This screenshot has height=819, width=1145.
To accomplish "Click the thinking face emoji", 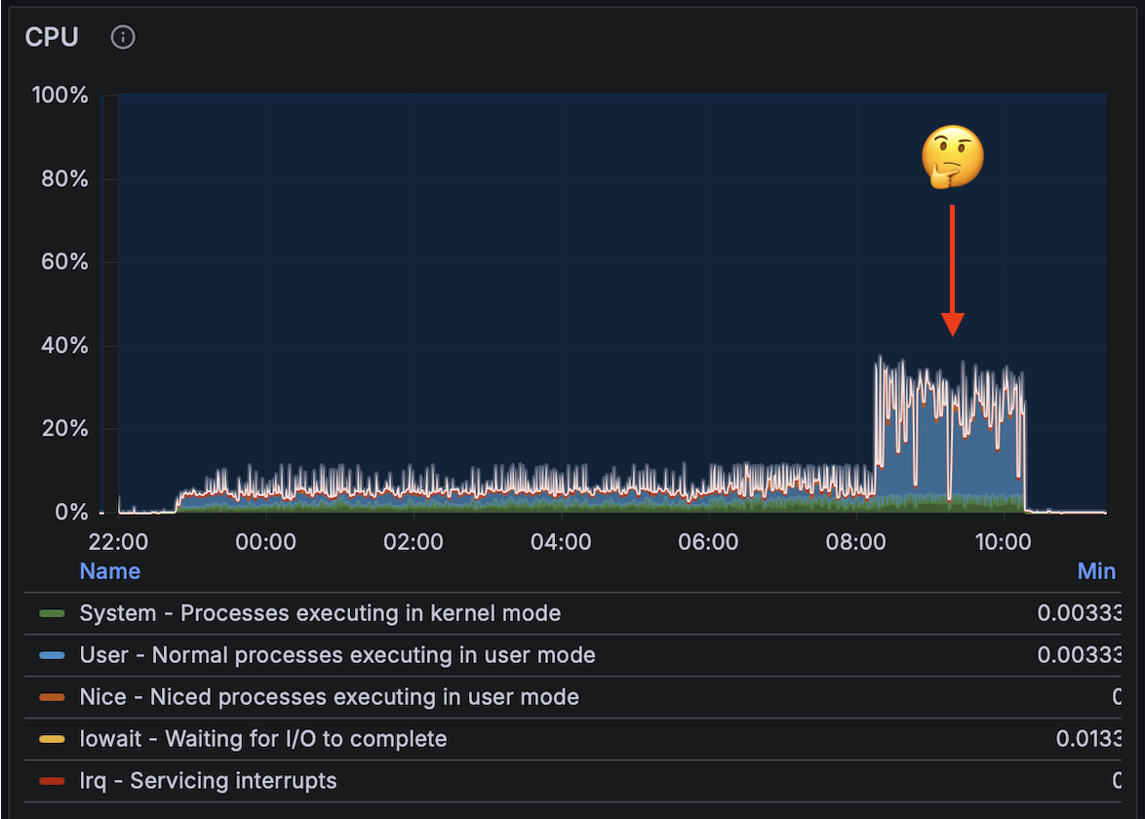I will (953, 156).
